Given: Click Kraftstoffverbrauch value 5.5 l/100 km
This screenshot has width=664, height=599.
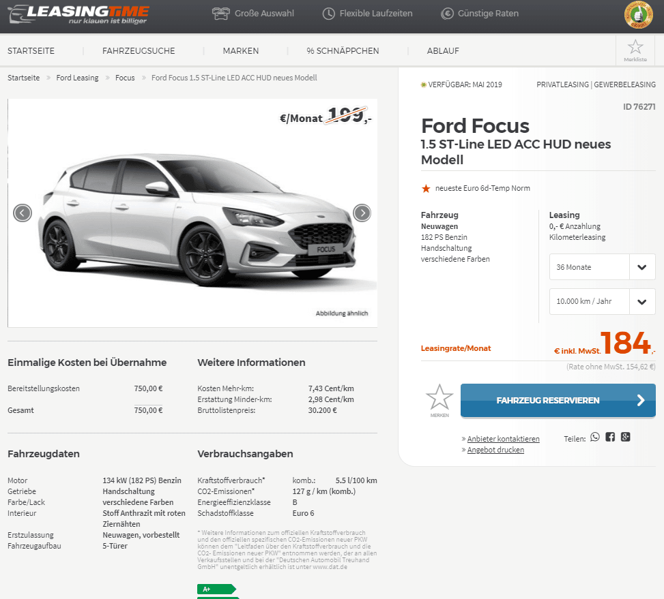Looking at the screenshot, I should point(356,480).
